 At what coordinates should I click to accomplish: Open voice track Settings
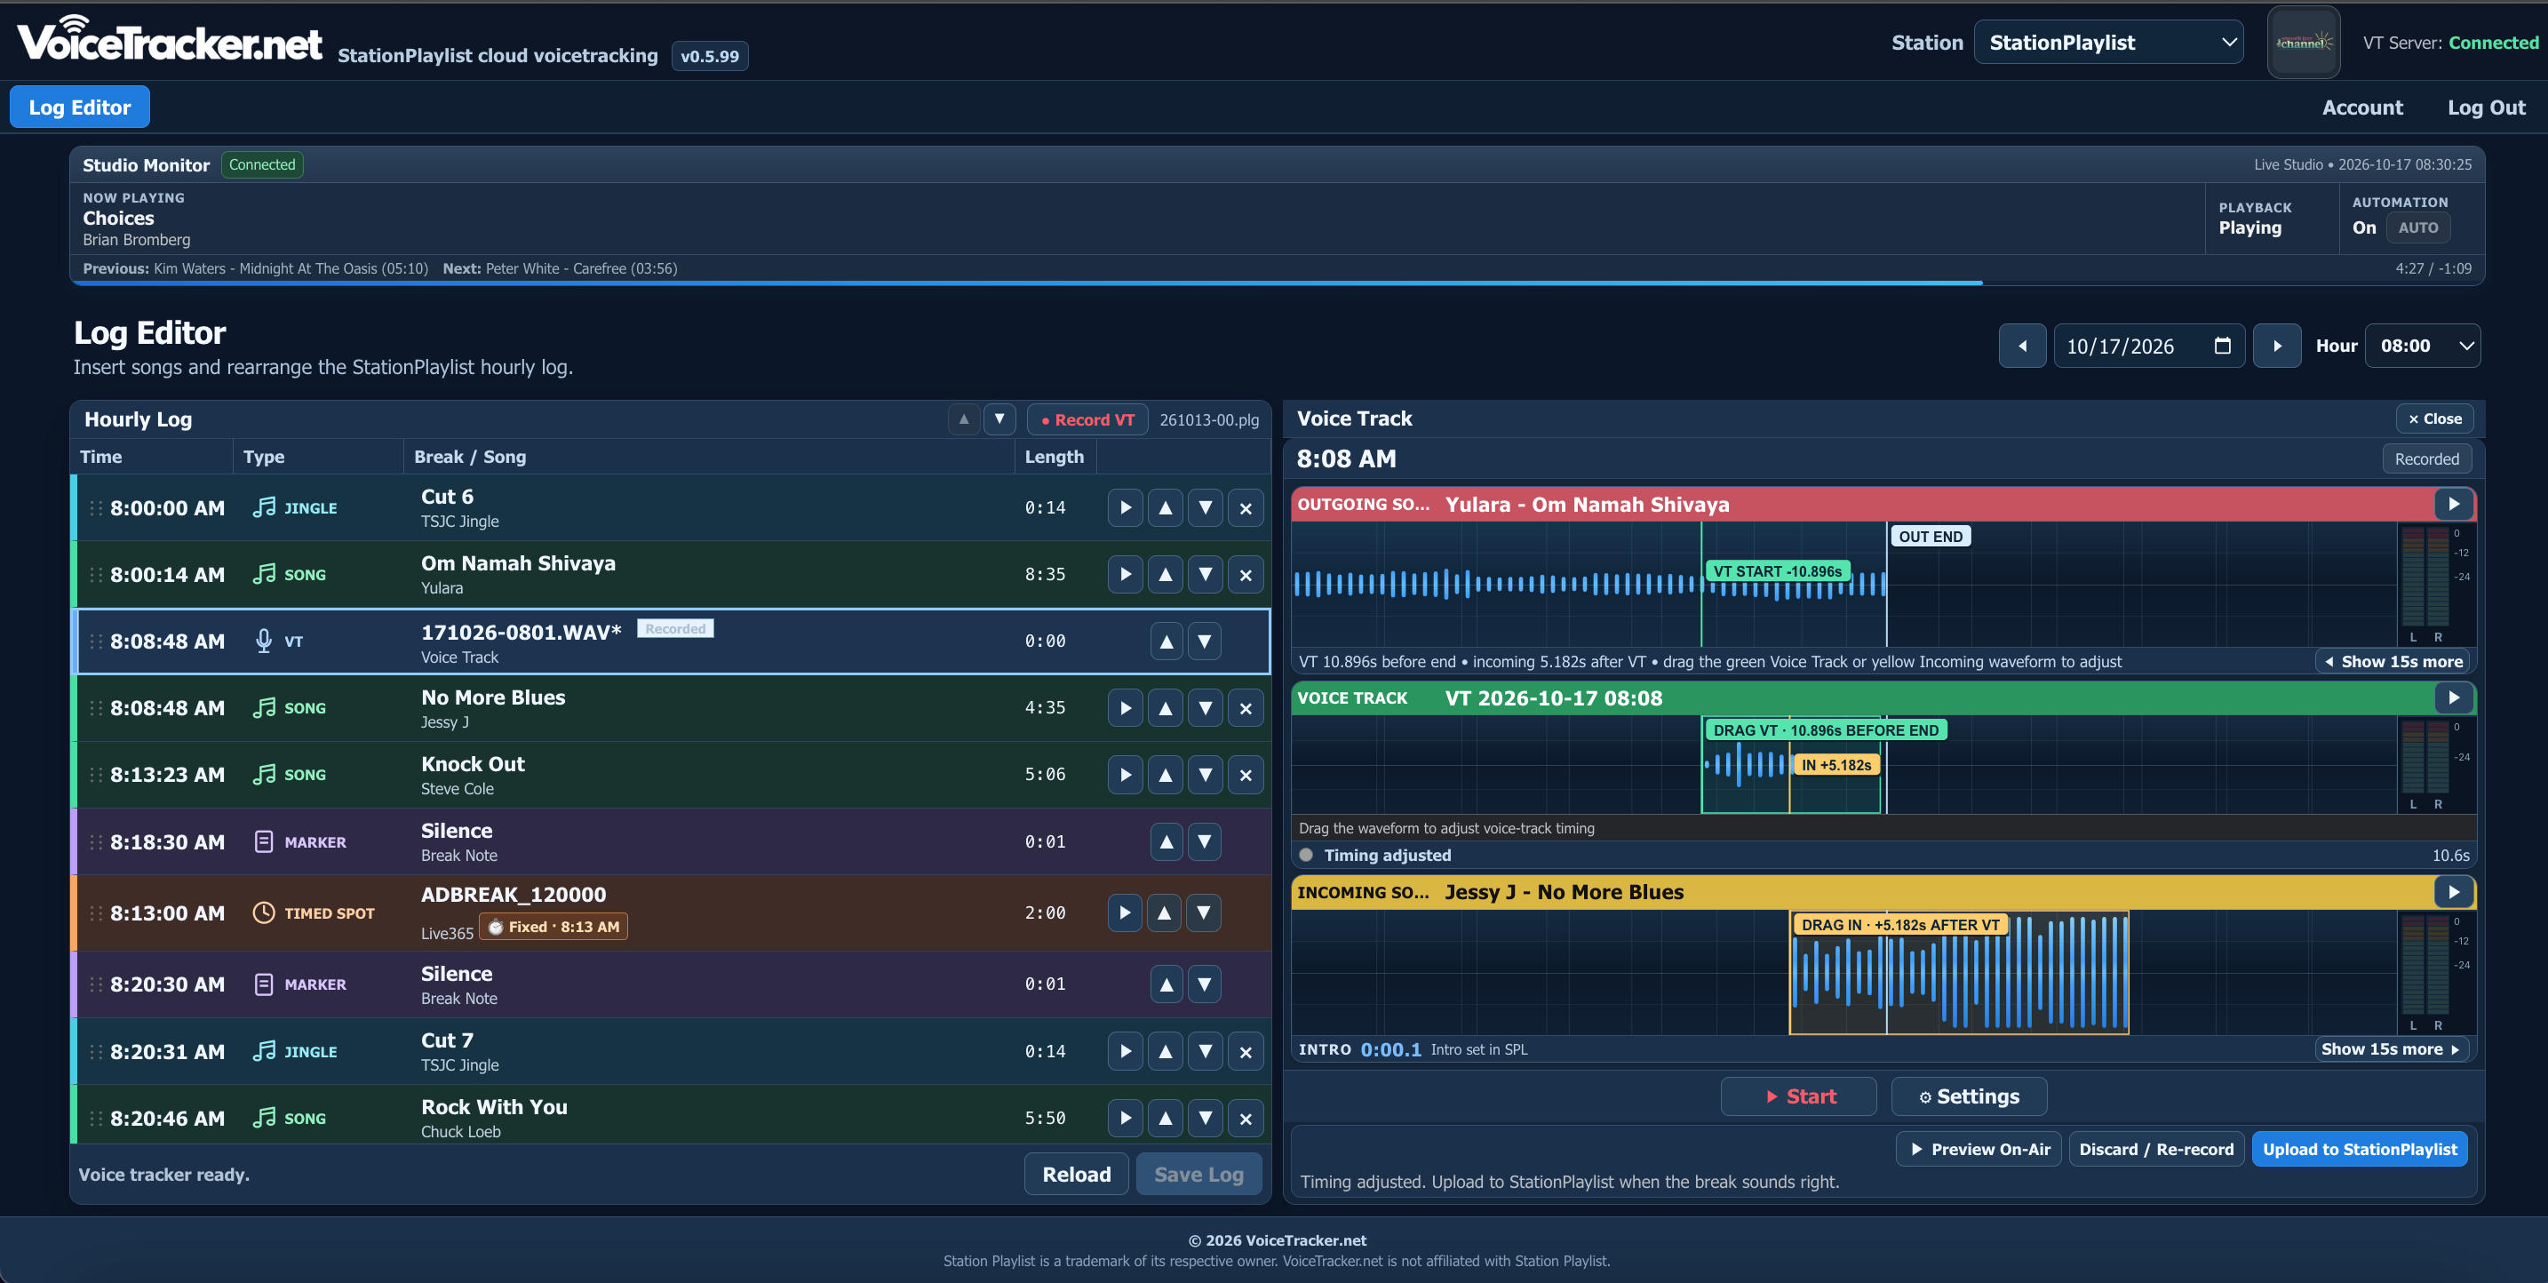1969,1096
